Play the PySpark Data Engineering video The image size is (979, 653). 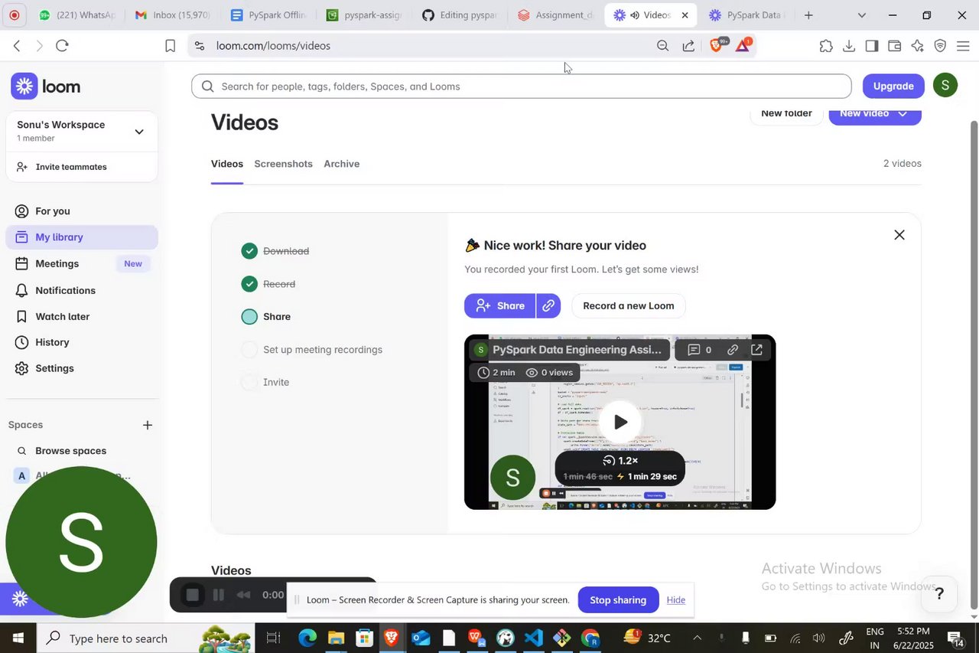pos(620,422)
